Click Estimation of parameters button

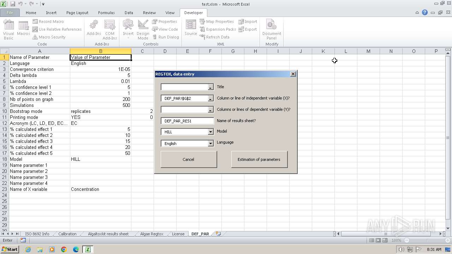click(x=259, y=159)
